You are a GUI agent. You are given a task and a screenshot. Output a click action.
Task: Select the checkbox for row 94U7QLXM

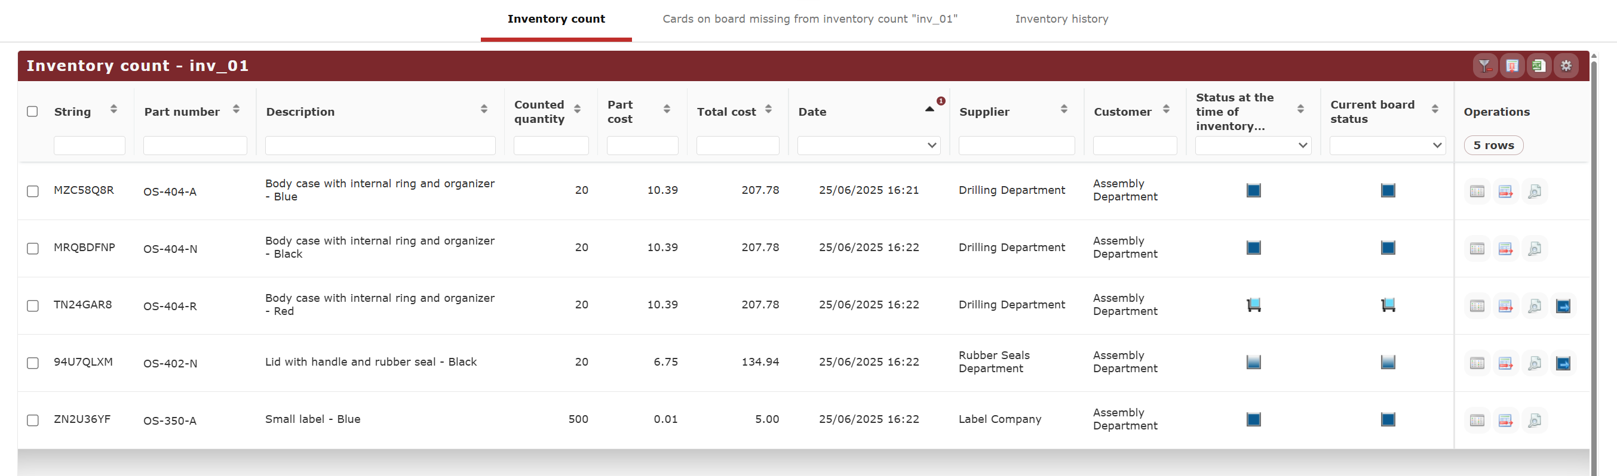point(33,363)
